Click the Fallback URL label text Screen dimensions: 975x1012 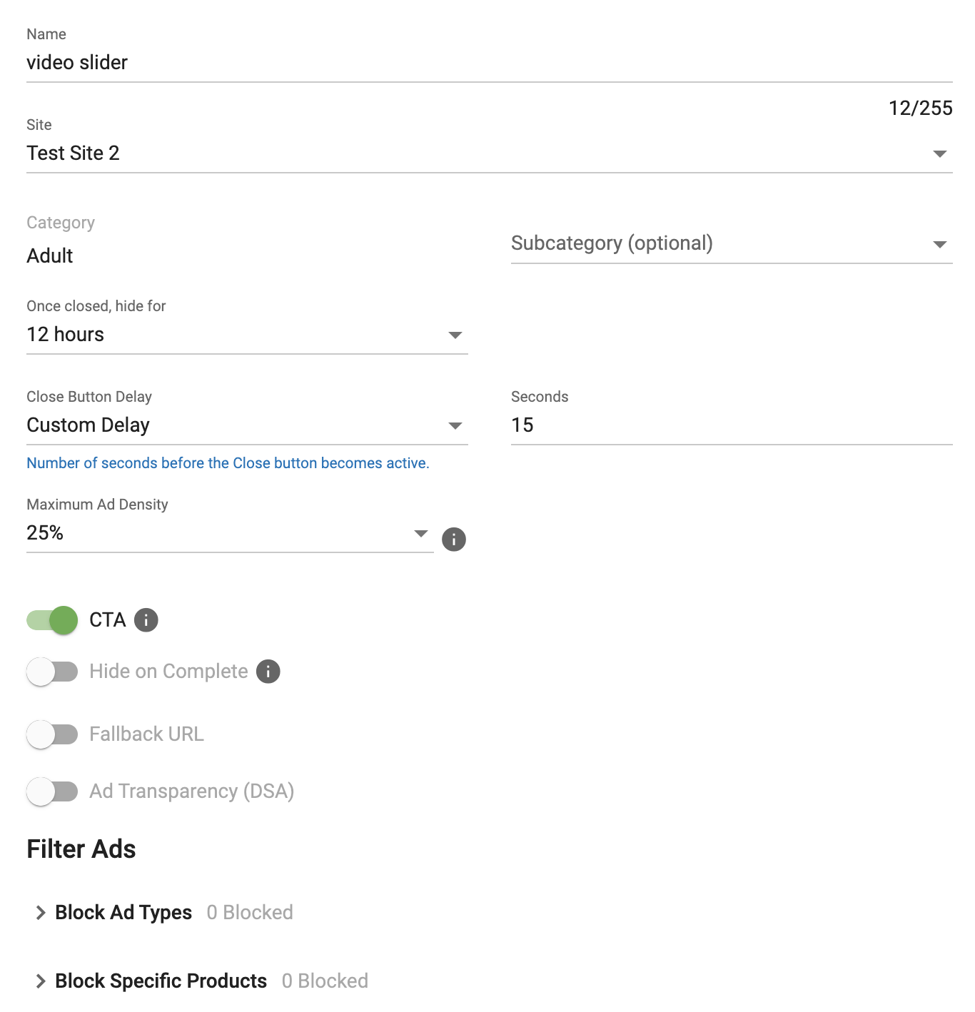(x=146, y=734)
